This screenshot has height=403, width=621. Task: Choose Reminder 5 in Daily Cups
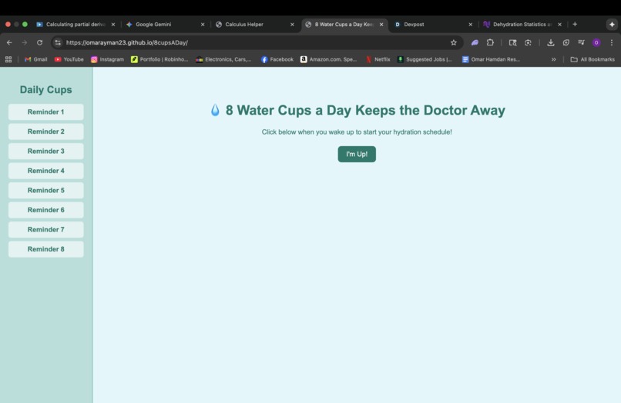click(x=46, y=190)
